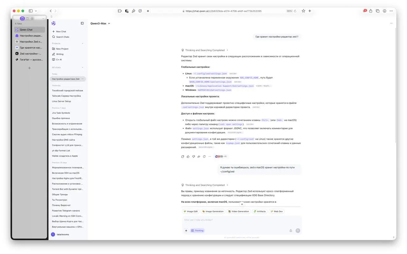The width and height of the screenshot is (407, 254).
Task: Open the Writing project
Action: [x=59, y=54]
